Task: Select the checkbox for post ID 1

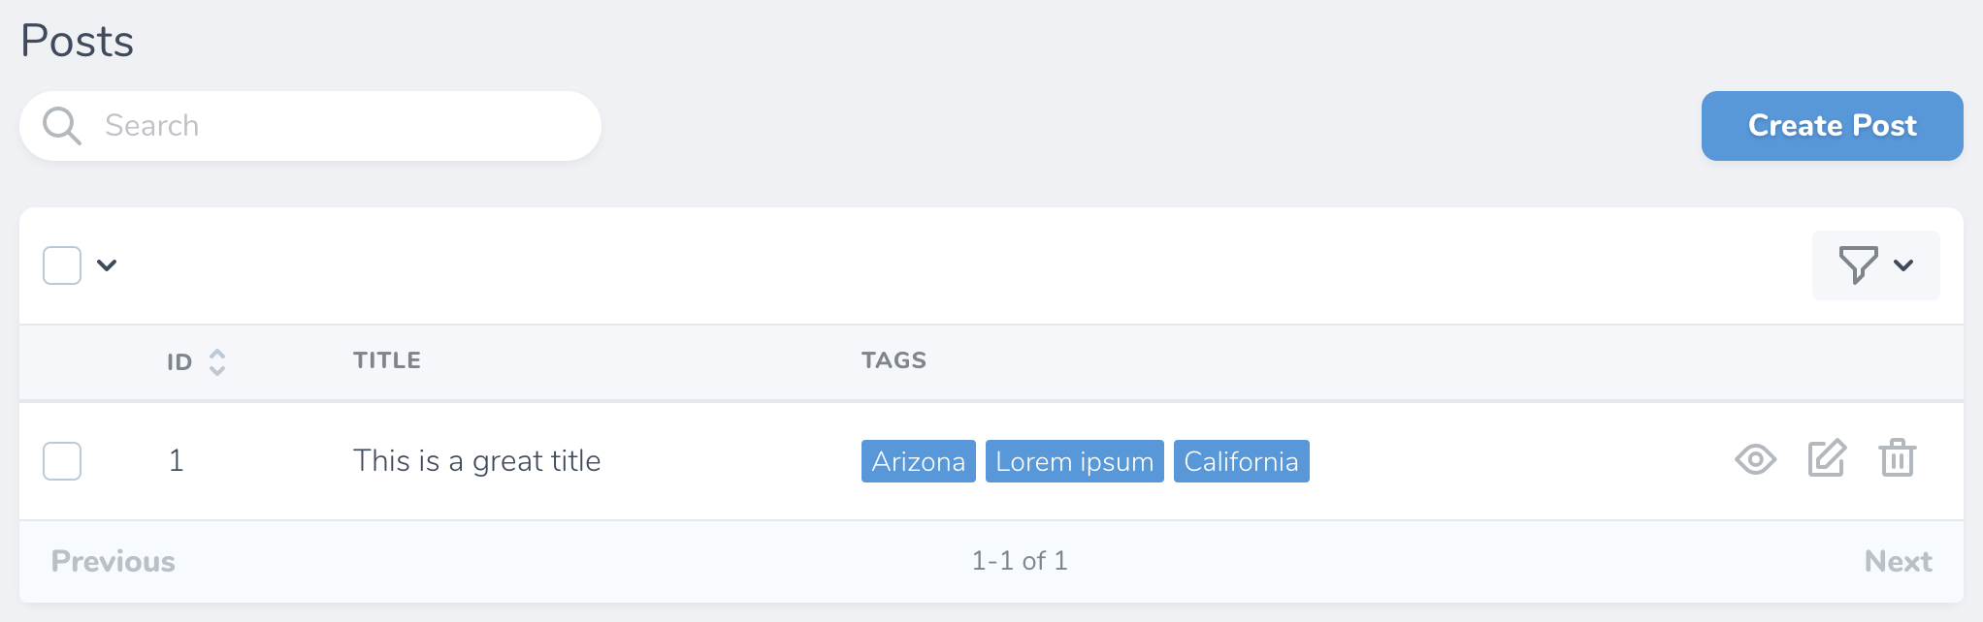Action: point(61,461)
